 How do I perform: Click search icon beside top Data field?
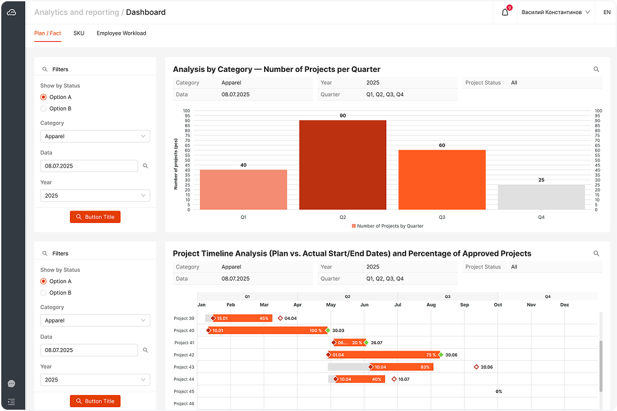145,166
